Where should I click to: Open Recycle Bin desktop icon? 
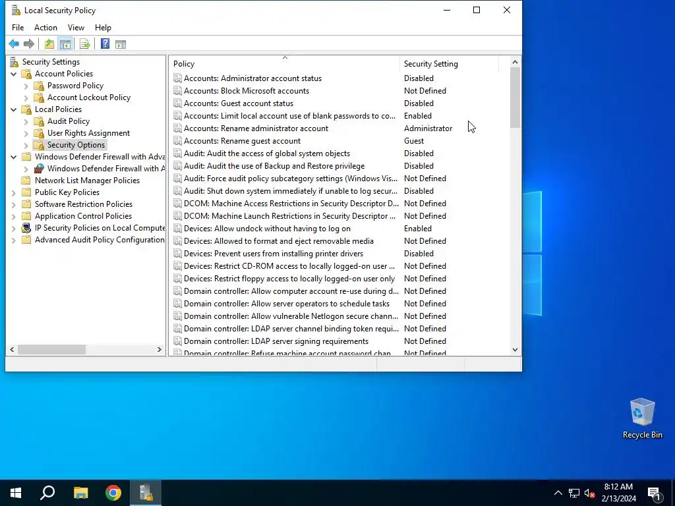[642, 418]
